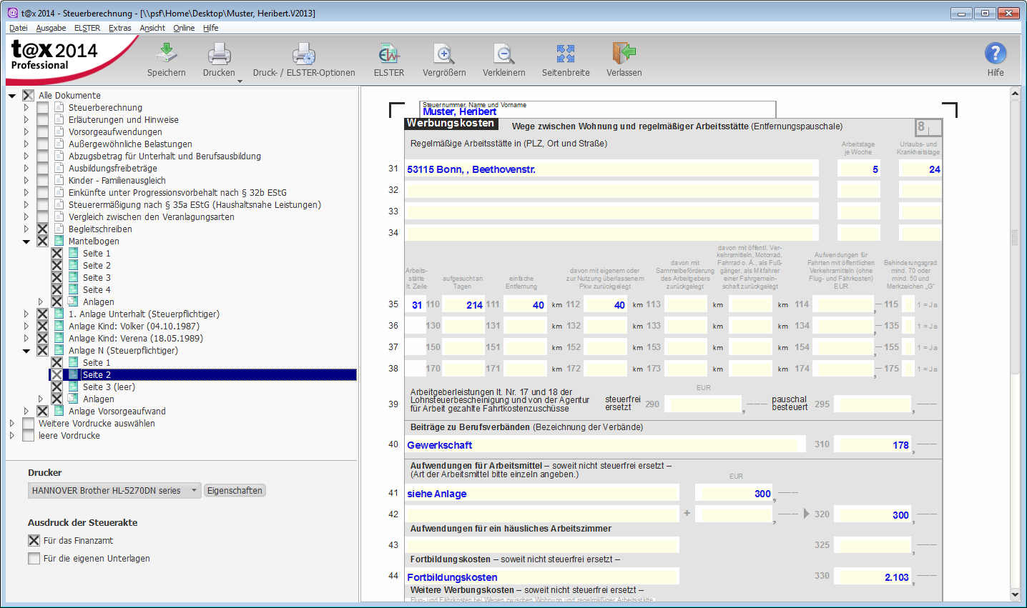
Task: Click the Eigenschaften button
Action: pyautogui.click(x=235, y=491)
